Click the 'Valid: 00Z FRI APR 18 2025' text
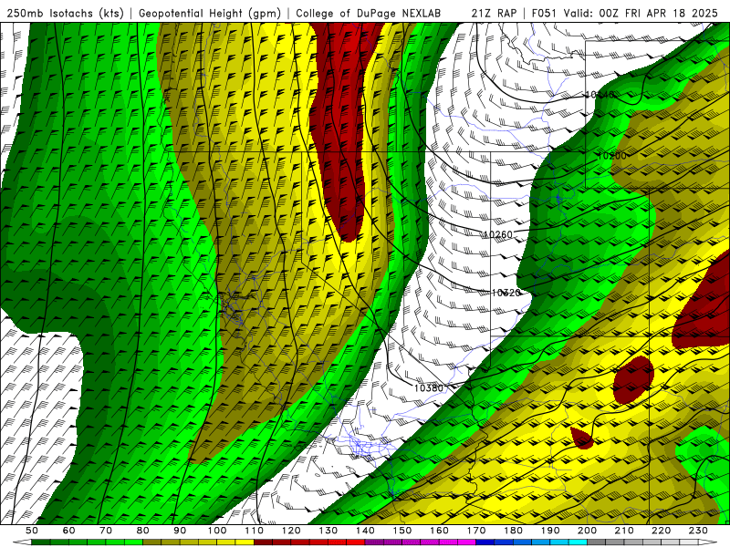Viewport: 730px width, 547px height. pyautogui.click(x=641, y=14)
